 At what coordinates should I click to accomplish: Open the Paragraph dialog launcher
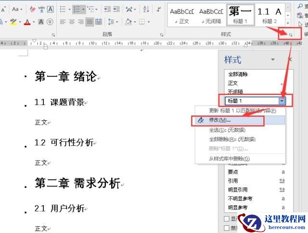tap(162, 35)
